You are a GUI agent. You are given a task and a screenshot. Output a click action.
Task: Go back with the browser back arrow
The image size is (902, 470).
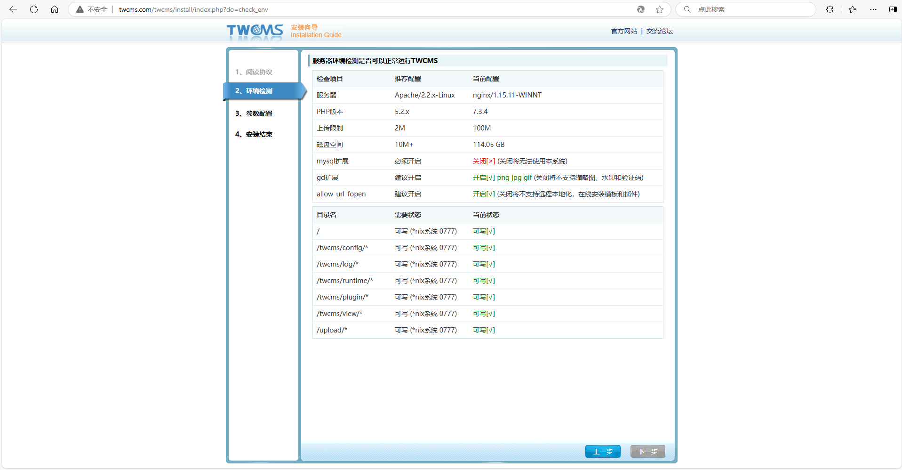click(x=13, y=9)
